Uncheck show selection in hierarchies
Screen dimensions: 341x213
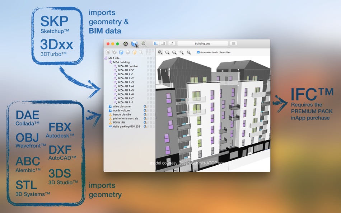tap(198, 52)
